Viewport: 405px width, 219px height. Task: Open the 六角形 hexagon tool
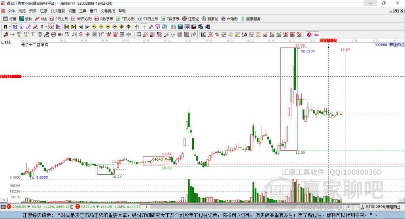[x=229, y=19]
